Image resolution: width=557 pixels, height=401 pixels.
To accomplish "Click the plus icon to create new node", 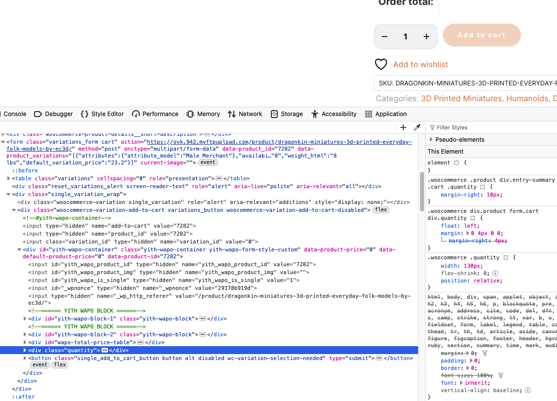I will [x=403, y=127].
